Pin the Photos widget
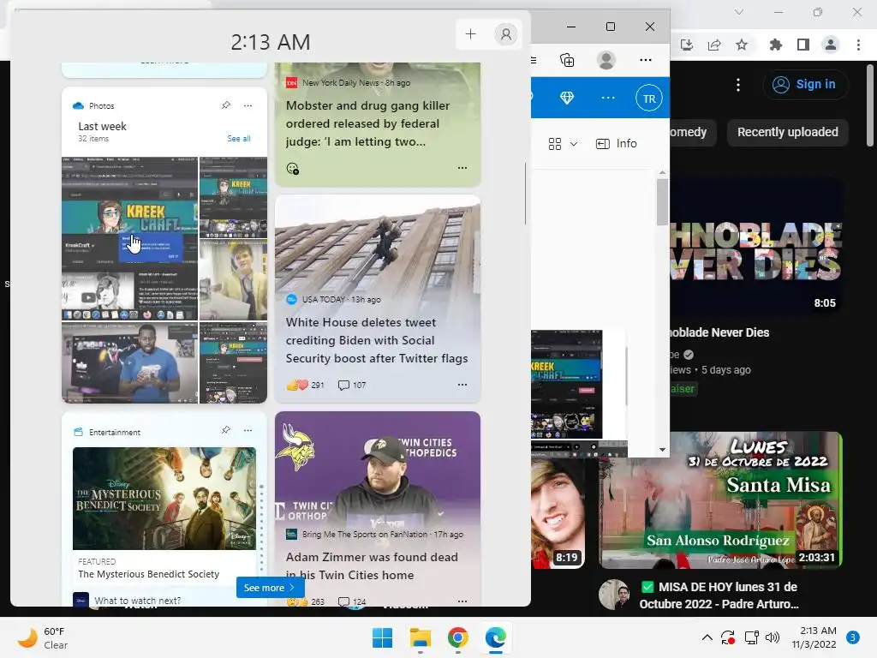The height and width of the screenshot is (658, 877). 226,105
